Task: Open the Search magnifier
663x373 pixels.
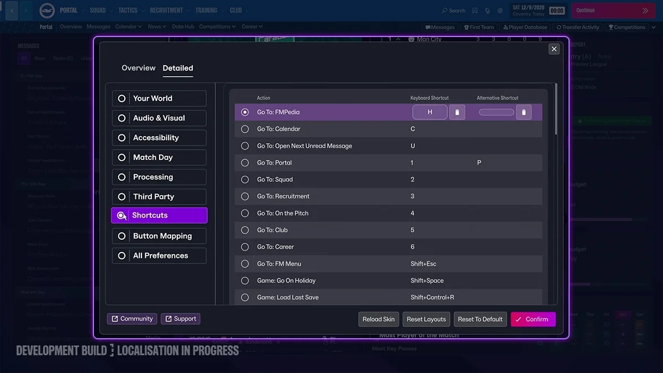Action: 445,10
